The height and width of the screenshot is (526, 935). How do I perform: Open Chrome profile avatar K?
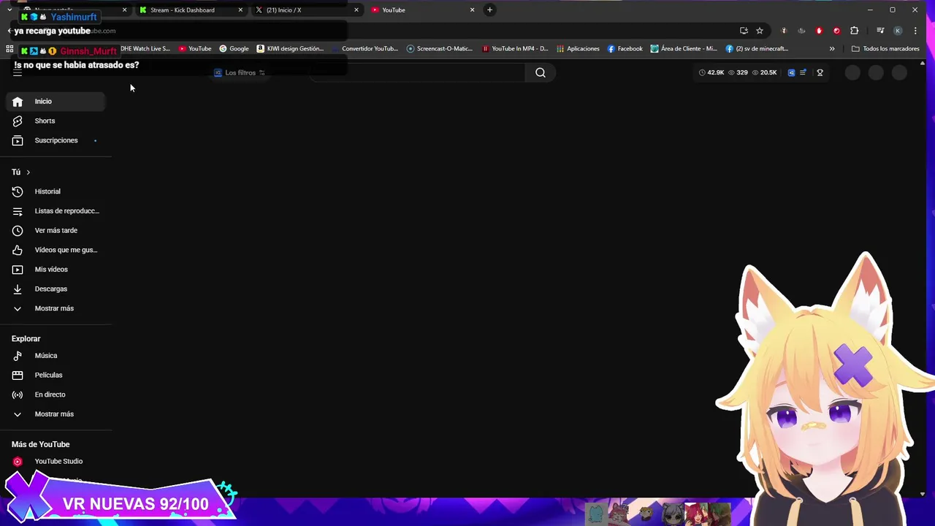[898, 31]
